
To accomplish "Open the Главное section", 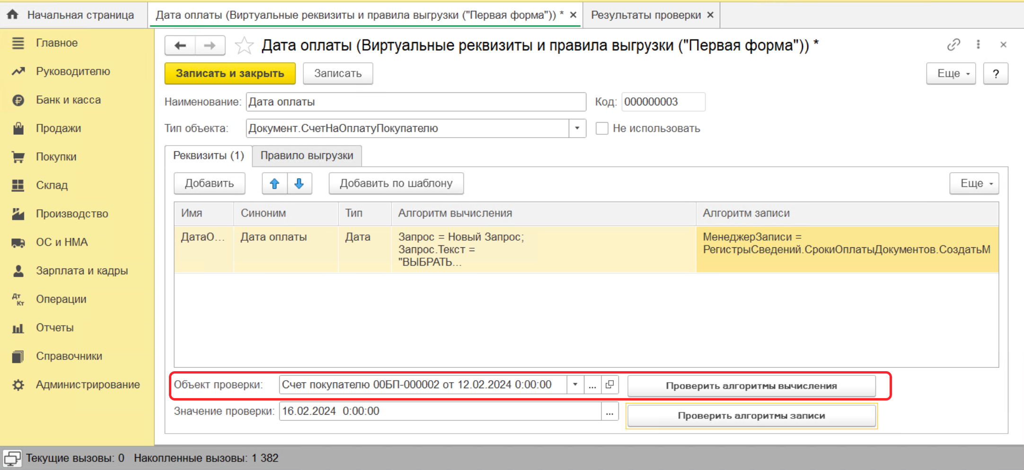I will pyautogui.click(x=57, y=43).
